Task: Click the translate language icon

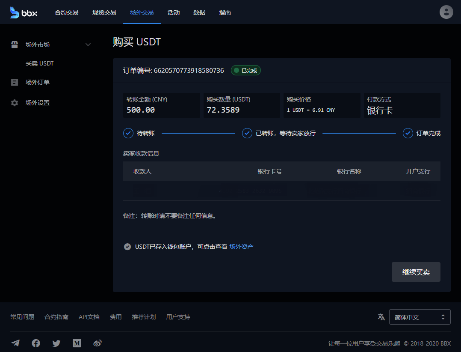Action: click(x=381, y=317)
